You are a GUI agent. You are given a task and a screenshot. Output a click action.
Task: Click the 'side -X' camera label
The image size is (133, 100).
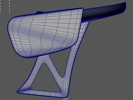pyautogui.click(x=66, y=99)
